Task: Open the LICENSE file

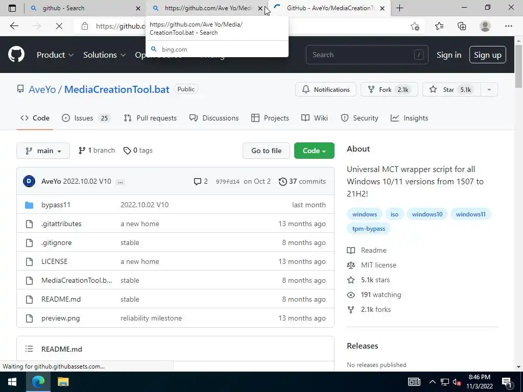Action: point(54,261)
